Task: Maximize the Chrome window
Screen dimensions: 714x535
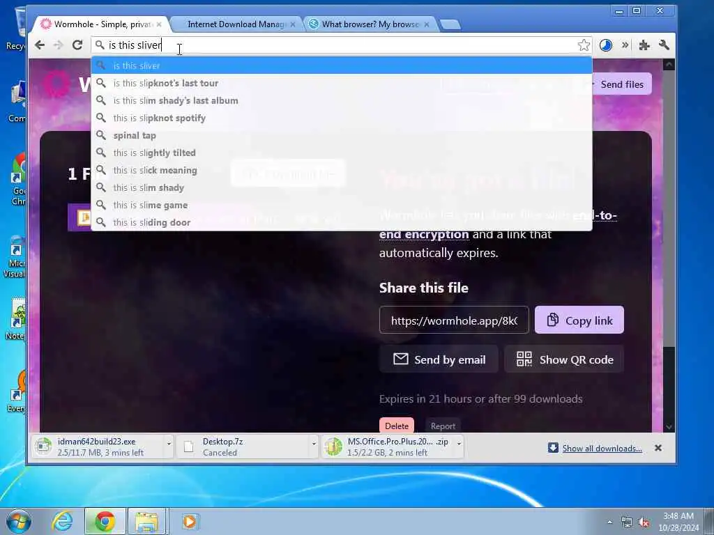Action: point(637,11)
